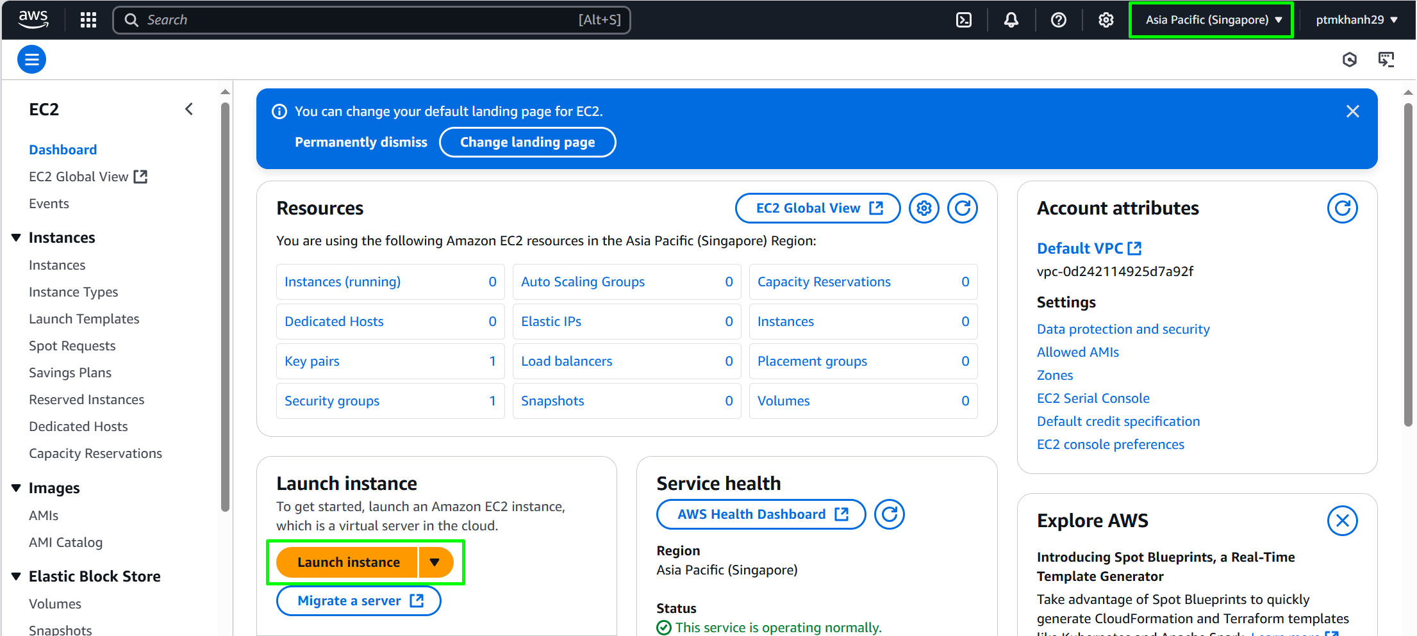Image resolution: width=1417 pixels, height=636 pixels.
Task: Click info icon in blue banner
Action: point(279,111)
